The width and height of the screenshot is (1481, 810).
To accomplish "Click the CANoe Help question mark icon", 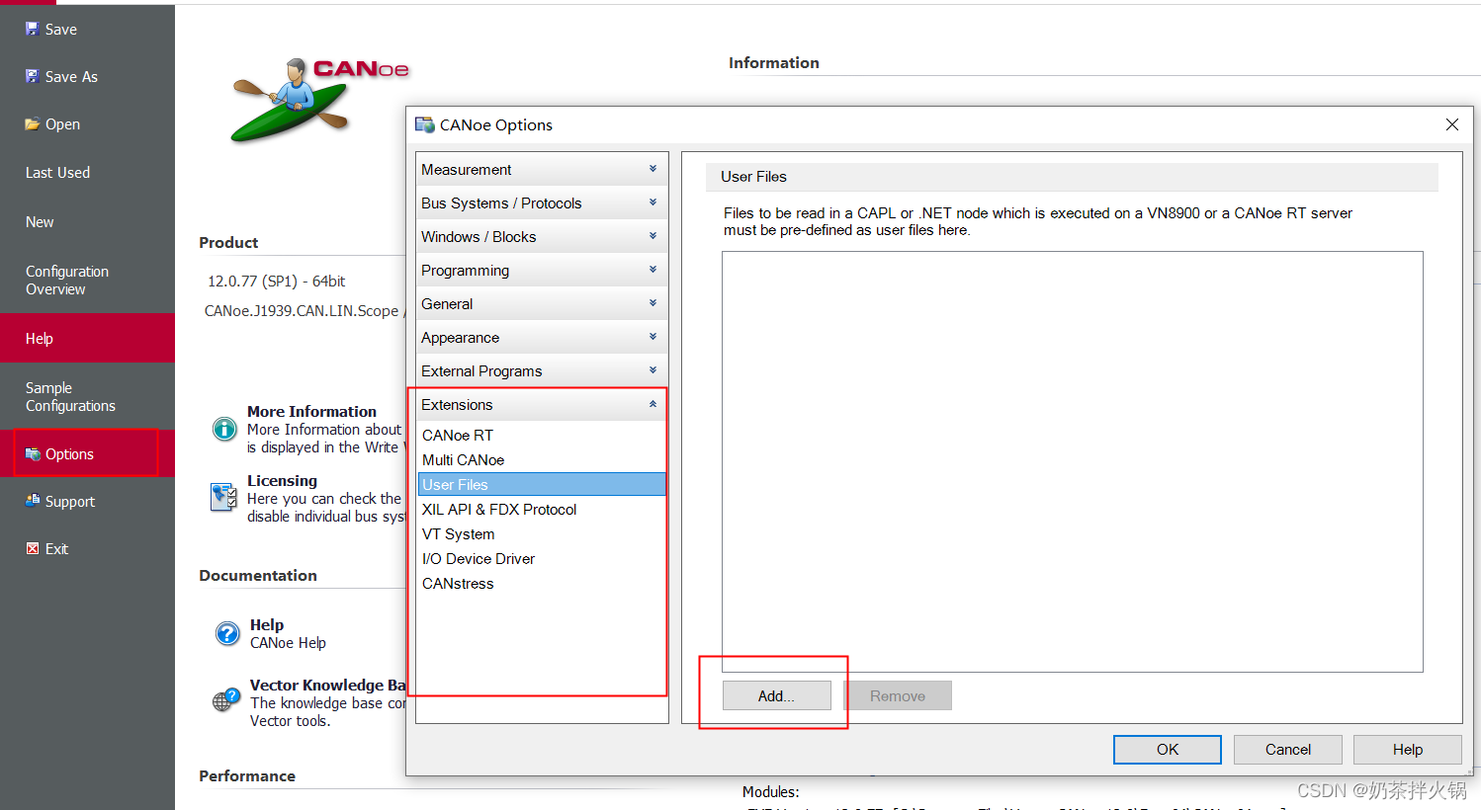I will pyautogui.click(x=227, y=633).
